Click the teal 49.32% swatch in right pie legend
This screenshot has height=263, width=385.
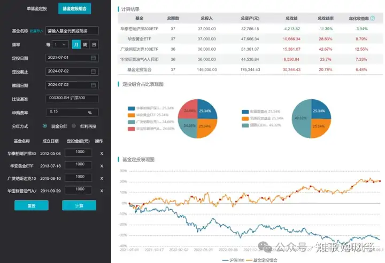pos(245,125)
